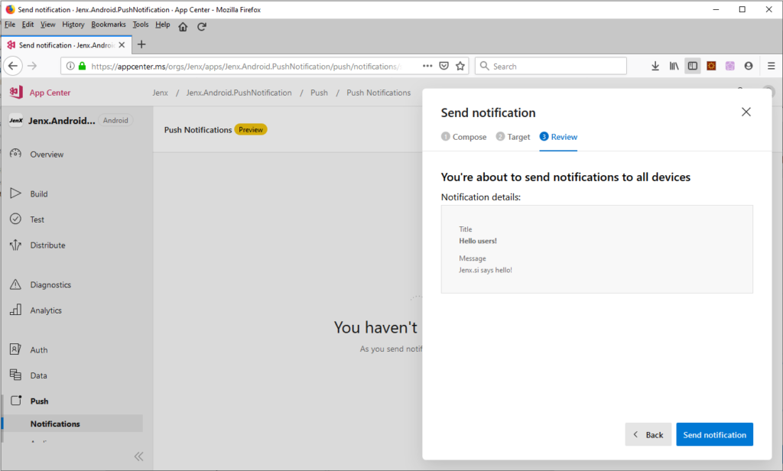Click the Save to Pocket icon
The width and height of the screenshot is (783, 471).
(x=444, y=66)
